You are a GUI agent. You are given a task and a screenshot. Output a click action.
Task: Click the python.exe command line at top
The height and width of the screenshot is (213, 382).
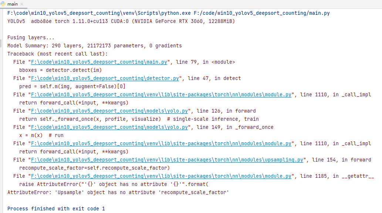coord(168,13)
